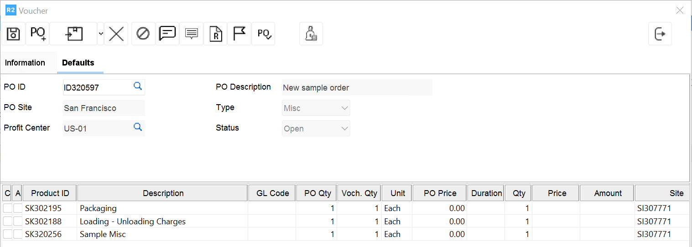Click the money bag and coins icon

(x=311, y=34)
